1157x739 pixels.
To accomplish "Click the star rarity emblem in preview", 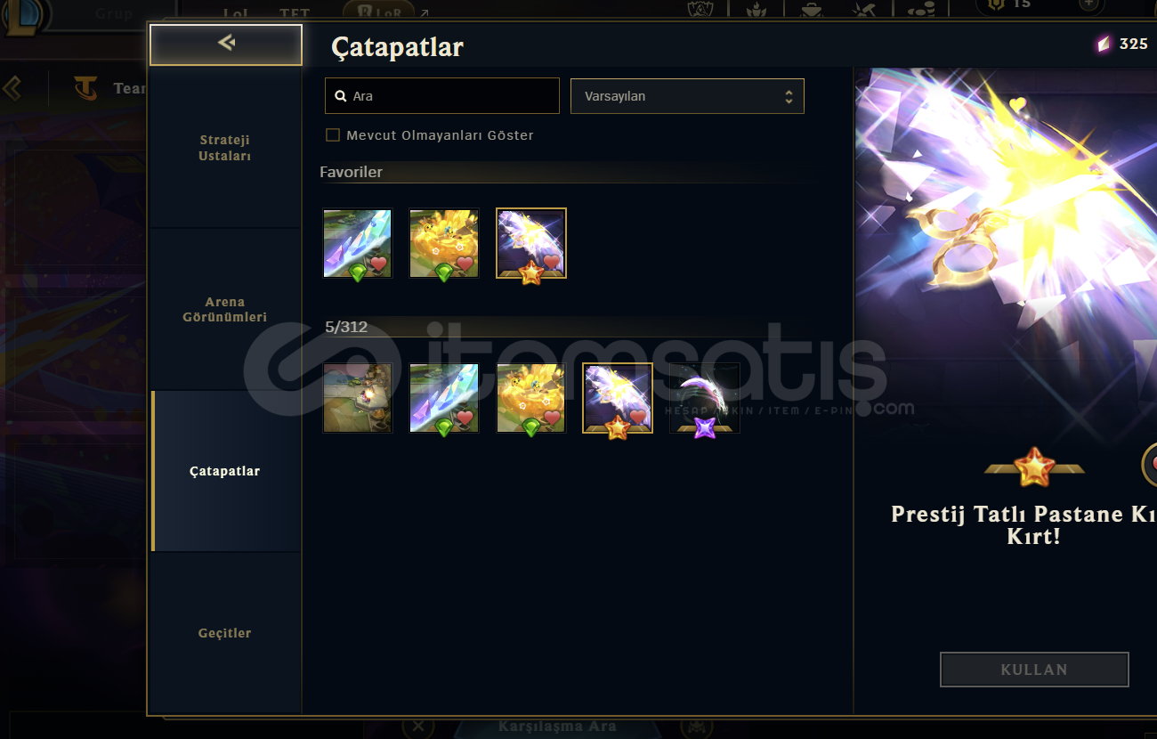I will 1034,467.
